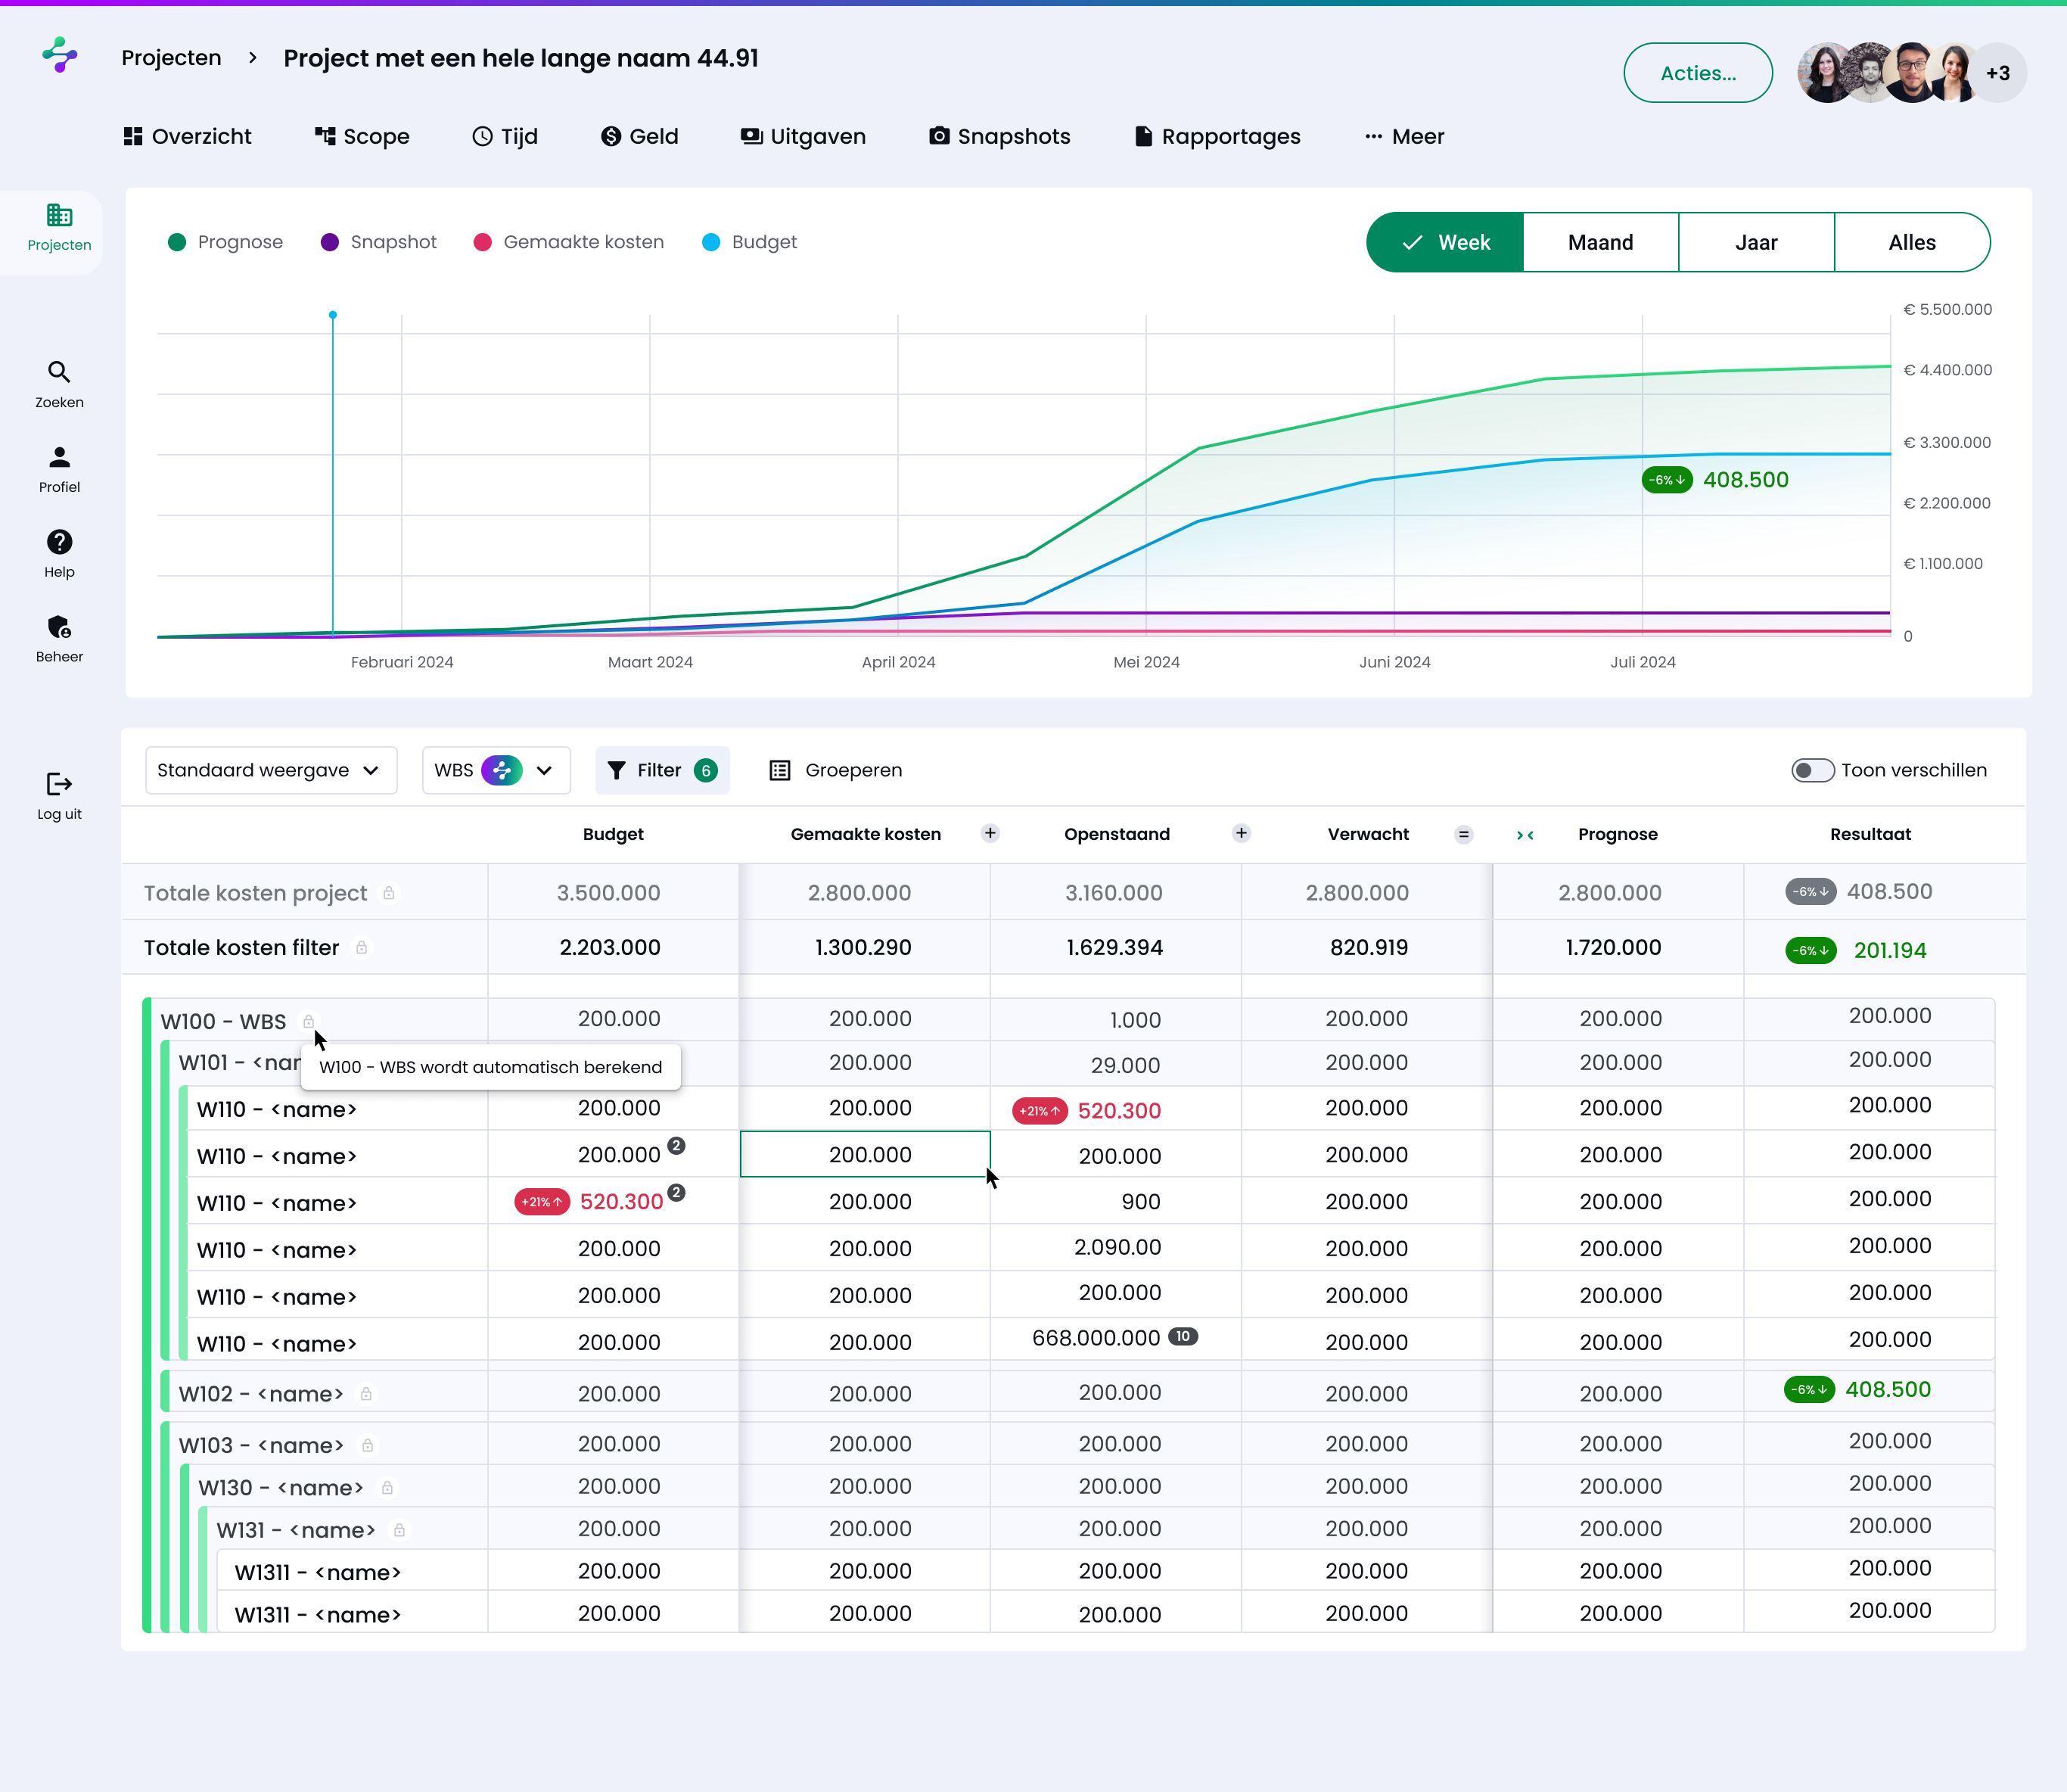Select the Maand time range

pos(1600,242)
